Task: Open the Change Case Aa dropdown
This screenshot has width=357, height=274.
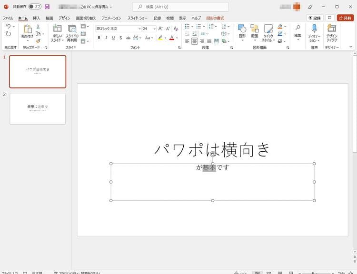Action: point(149,38)
